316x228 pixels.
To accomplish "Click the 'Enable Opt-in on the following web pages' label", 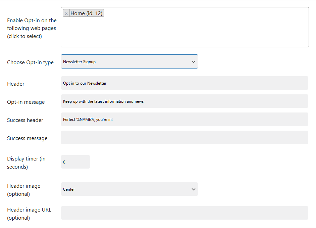I will pyautogui.click(x=32, y=28).
